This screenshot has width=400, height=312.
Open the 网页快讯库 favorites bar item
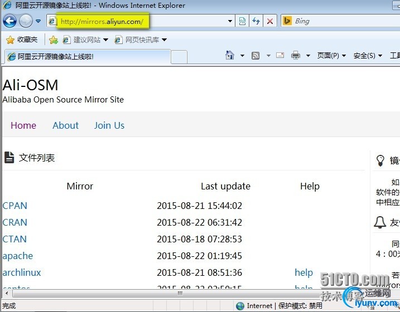(x=141, y=40)
